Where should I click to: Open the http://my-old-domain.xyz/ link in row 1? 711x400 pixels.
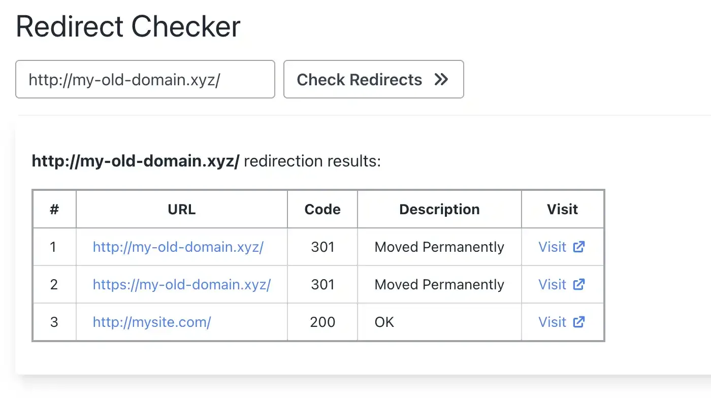(x=178, y=247)
